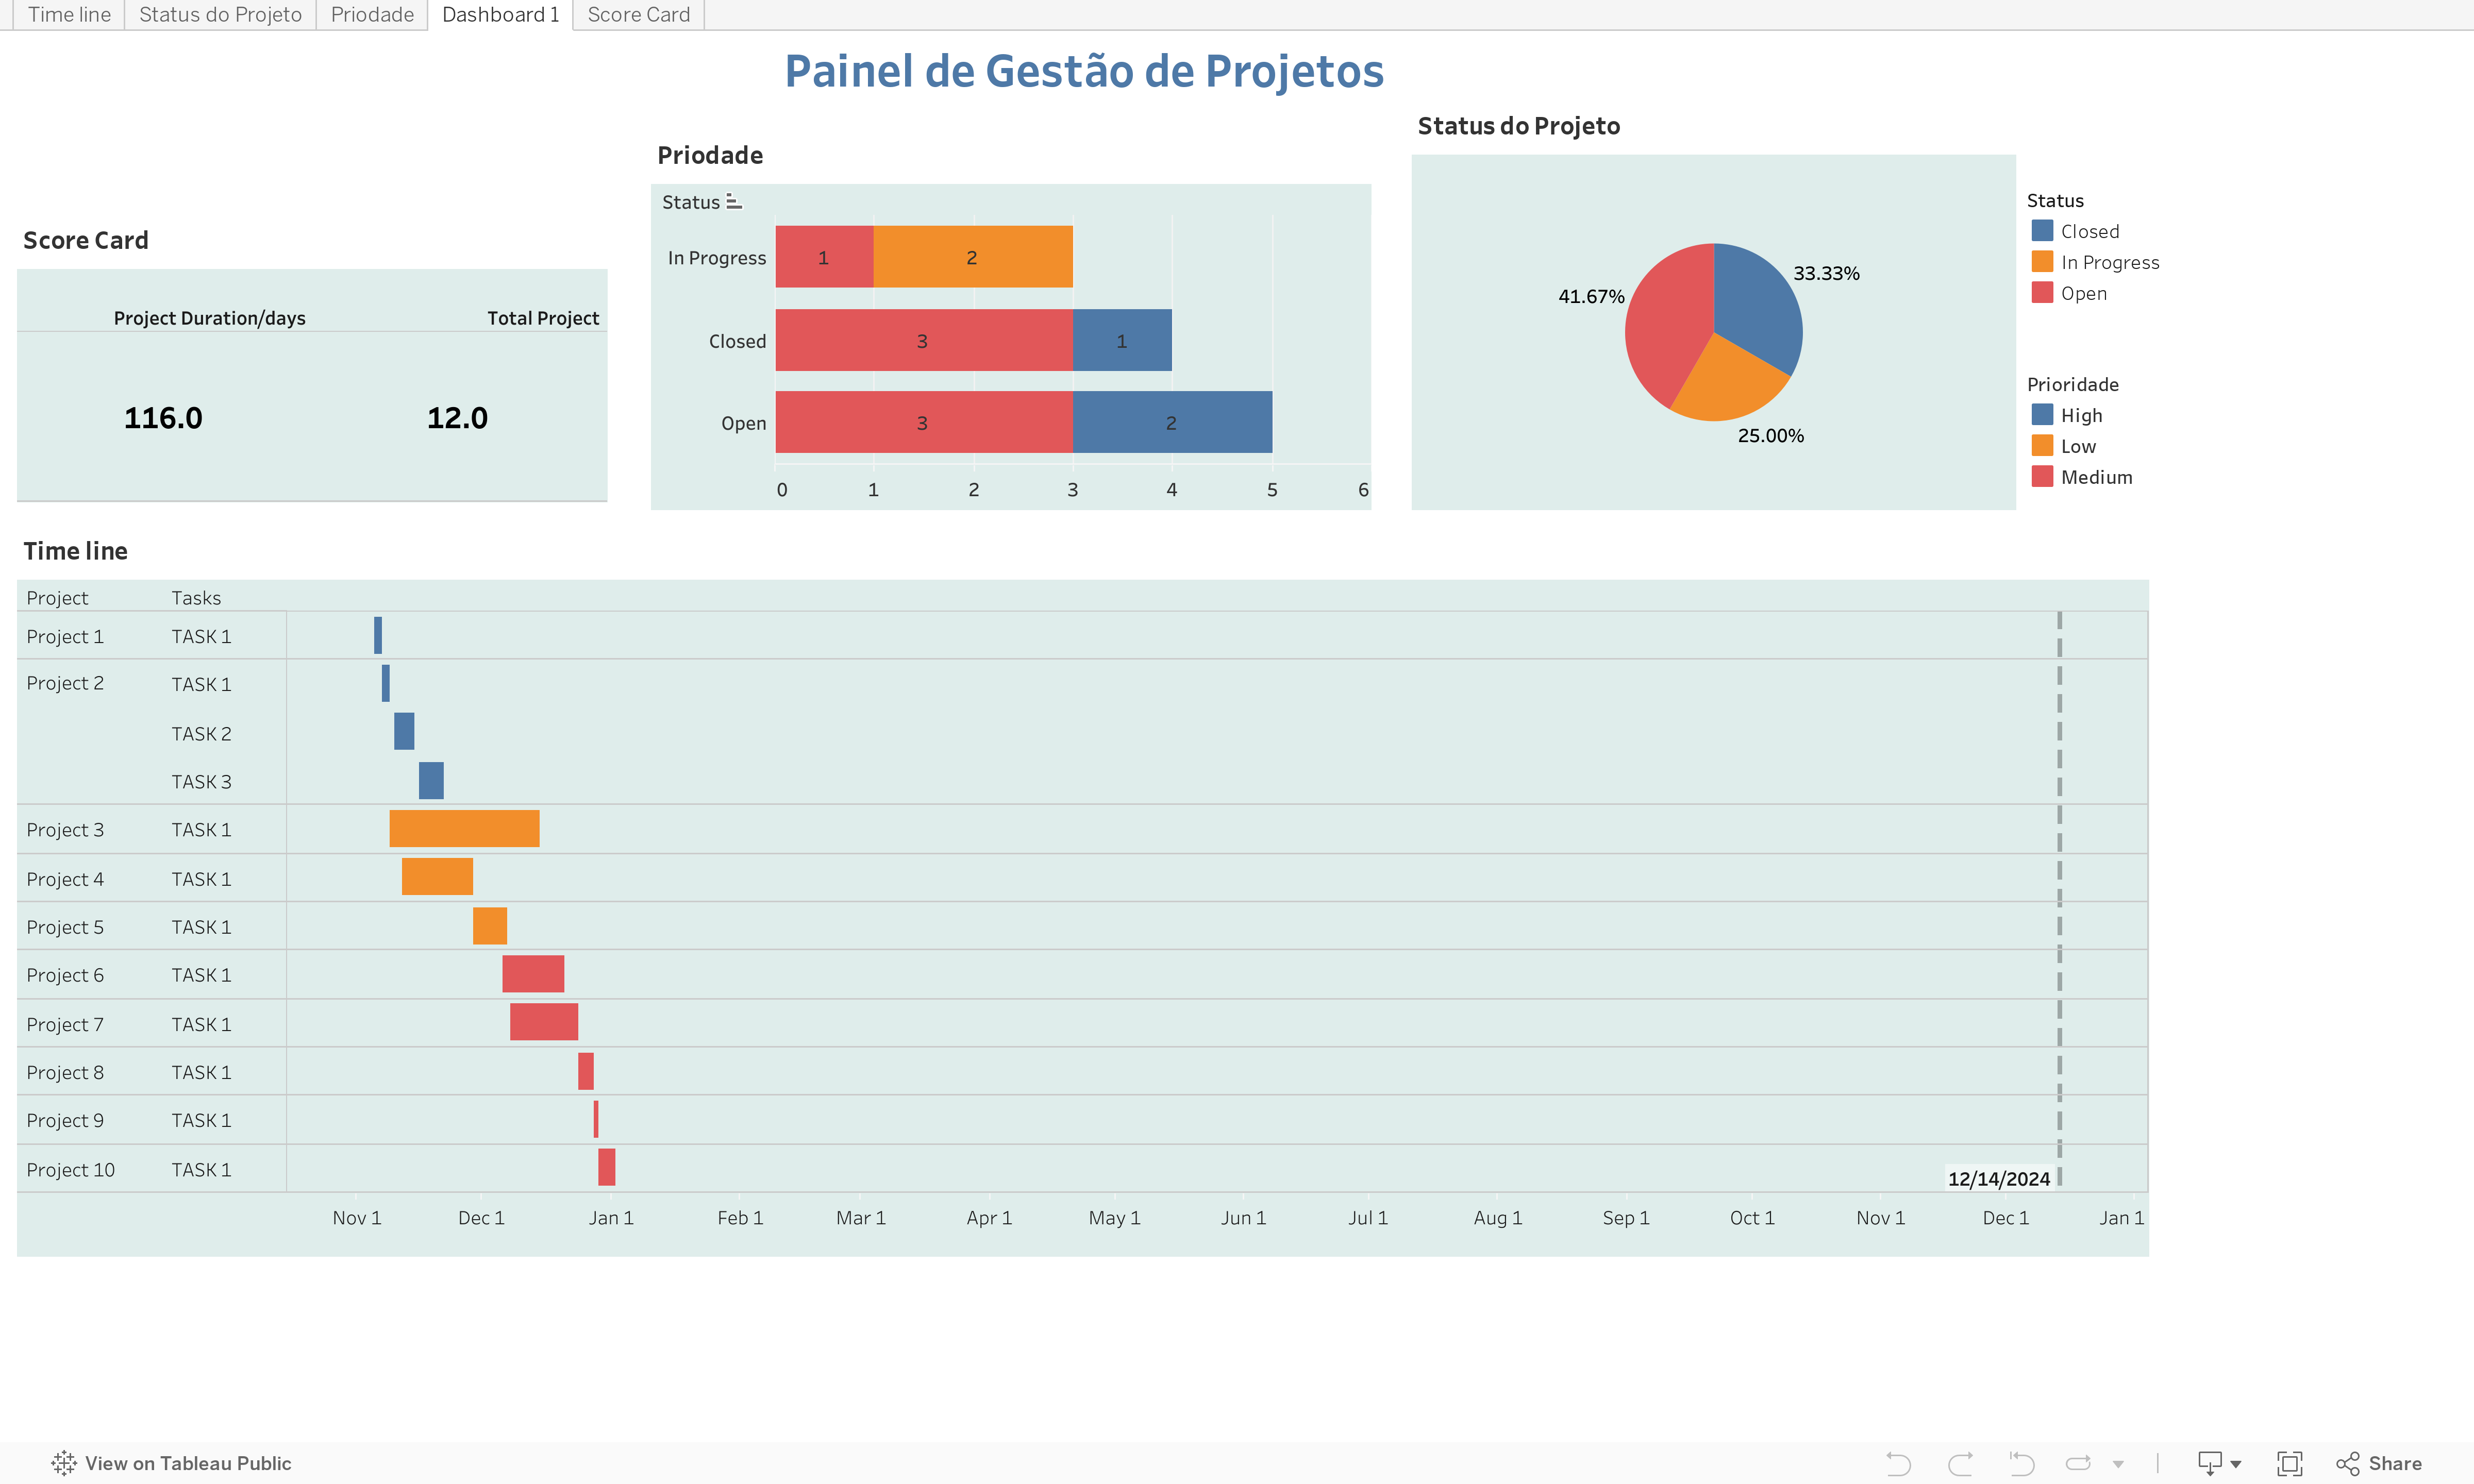The height and width of the screenshot is (1484, 2474).
Task: Expand the Refresh options dropdown arrow
Action: [2118, 1464]
